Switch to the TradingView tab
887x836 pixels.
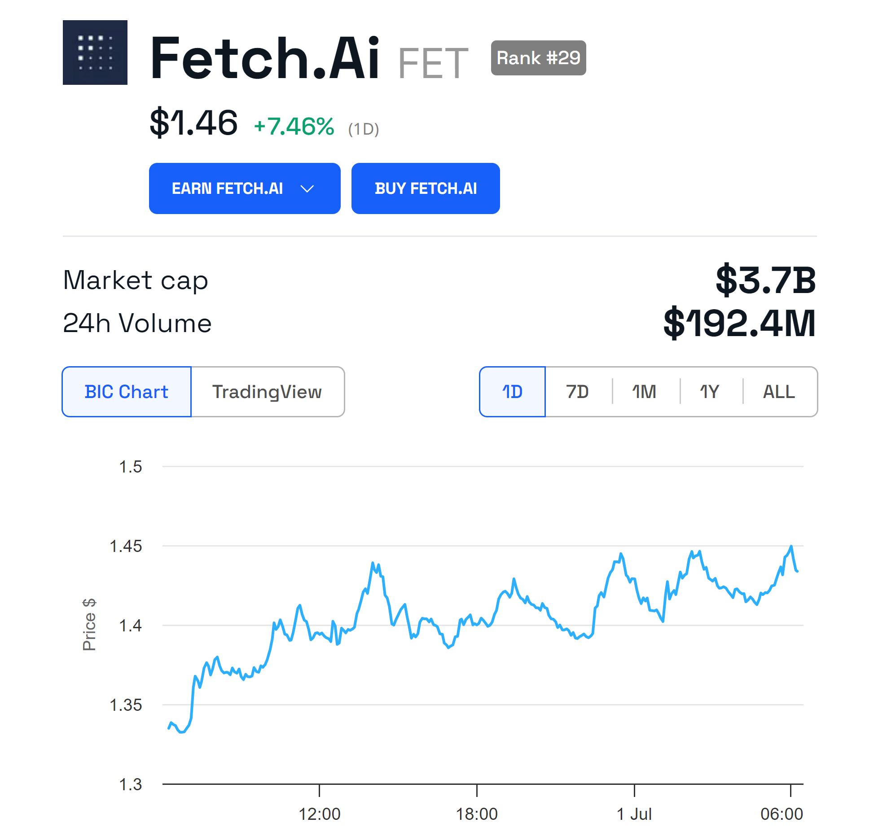pos(267,392)
